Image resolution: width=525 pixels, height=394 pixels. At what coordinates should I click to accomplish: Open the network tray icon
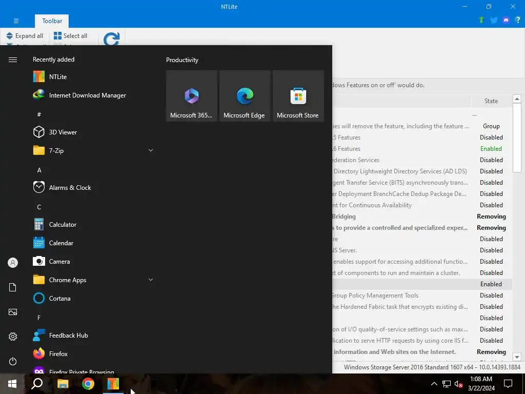click(x=447, y=384)
